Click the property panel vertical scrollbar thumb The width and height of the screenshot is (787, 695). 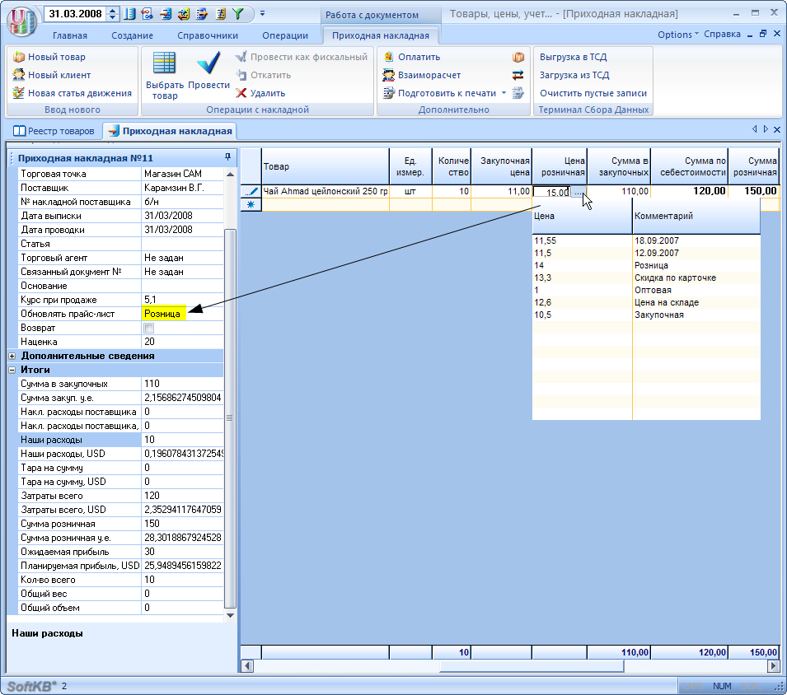point(229,418)
